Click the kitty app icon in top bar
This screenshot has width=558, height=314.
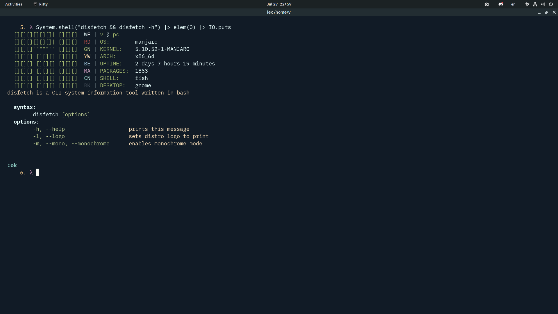[x=35, y=4]
